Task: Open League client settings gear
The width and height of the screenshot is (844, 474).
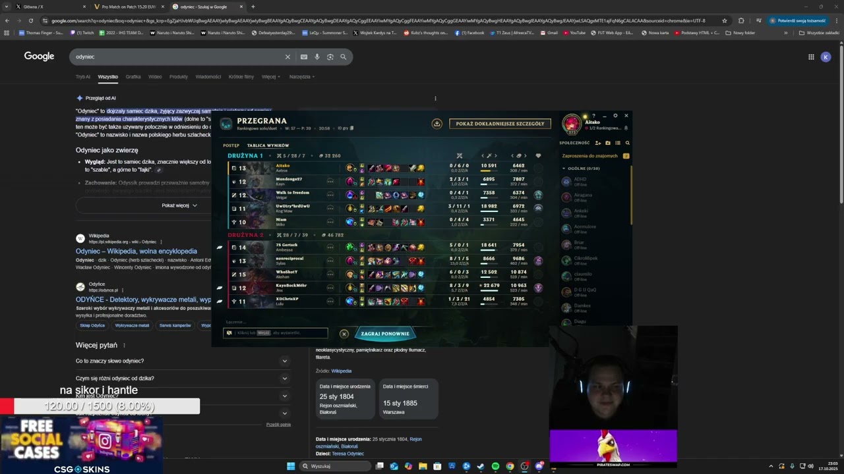Action: tap(615, 116)
